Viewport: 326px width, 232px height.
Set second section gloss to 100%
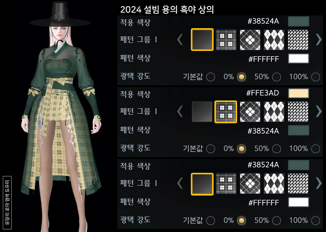click(x=315, y=149)
